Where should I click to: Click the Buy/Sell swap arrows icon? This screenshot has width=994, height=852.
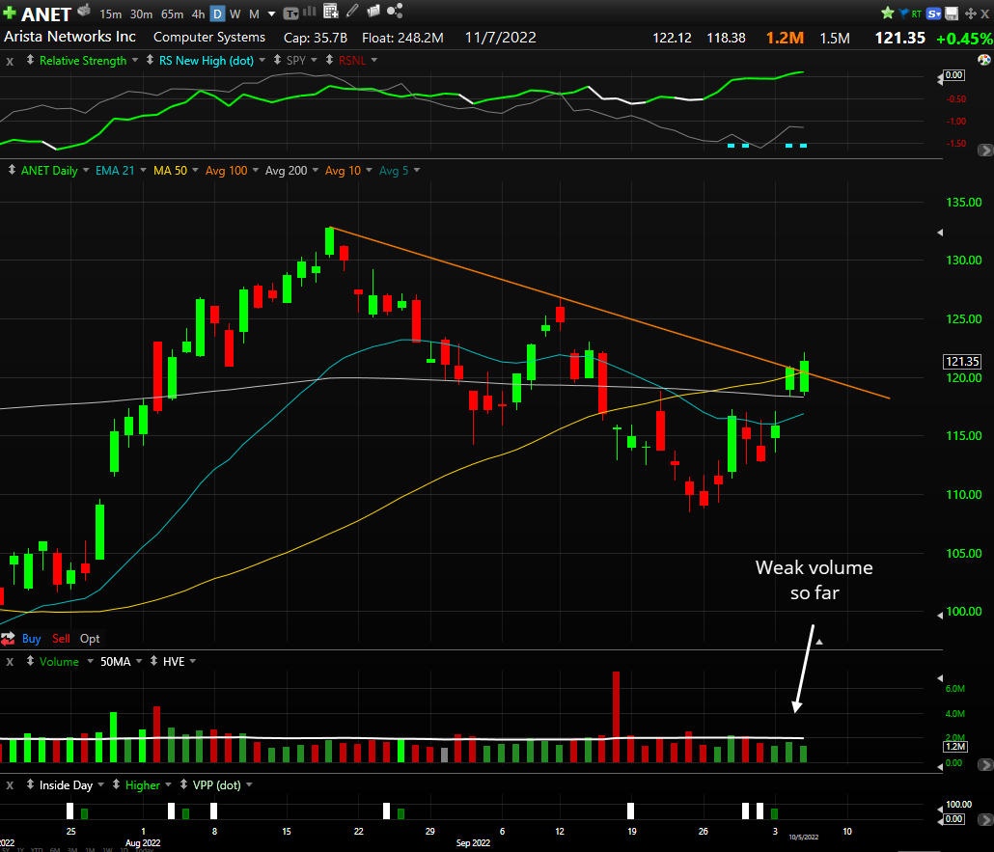point(8,639)
